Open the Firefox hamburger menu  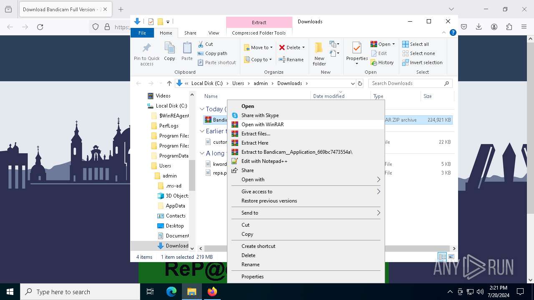point(524,27)
